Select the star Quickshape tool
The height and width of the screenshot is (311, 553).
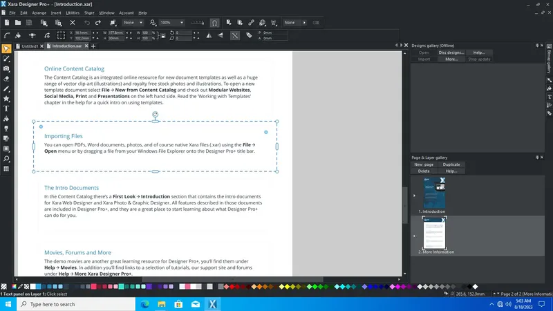click(6, 99)
